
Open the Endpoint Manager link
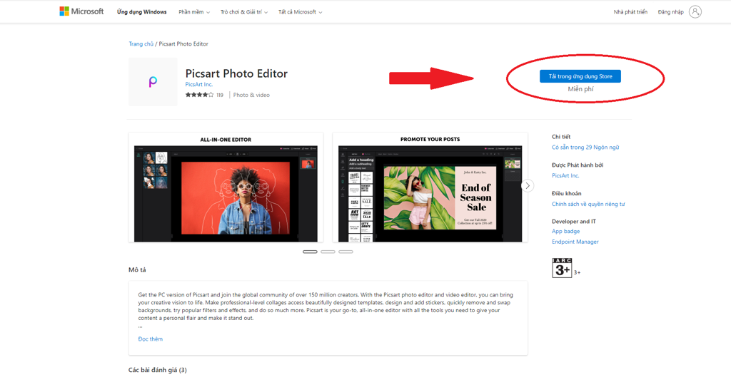(575, 242)
